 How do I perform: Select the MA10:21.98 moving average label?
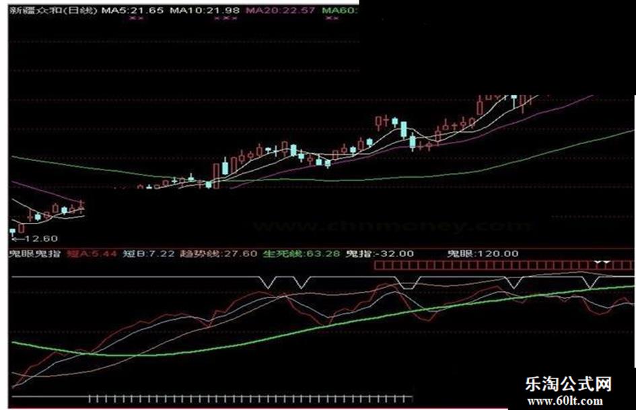click(205, 10)
